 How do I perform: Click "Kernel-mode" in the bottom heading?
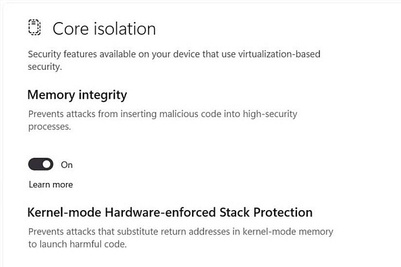64,213
